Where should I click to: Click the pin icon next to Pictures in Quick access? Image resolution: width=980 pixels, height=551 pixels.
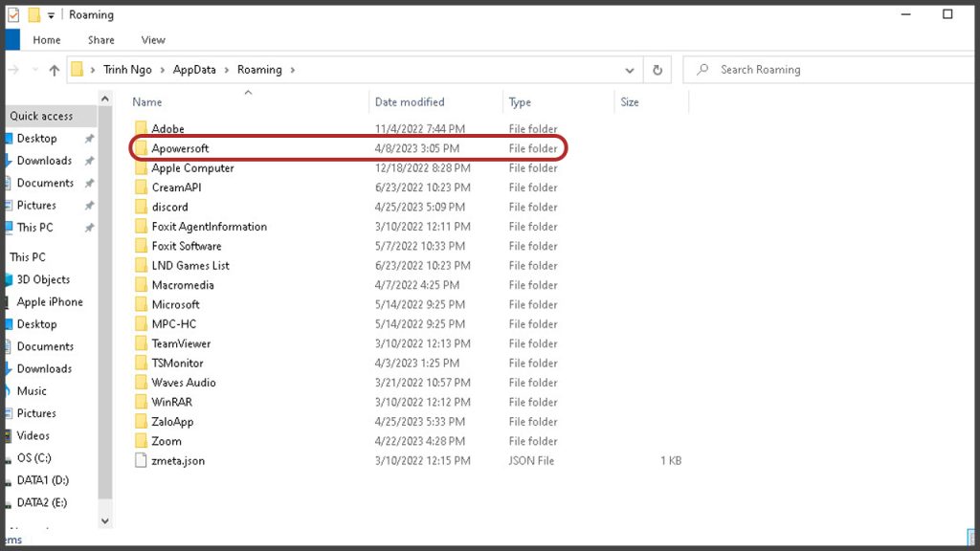(89, 206)
